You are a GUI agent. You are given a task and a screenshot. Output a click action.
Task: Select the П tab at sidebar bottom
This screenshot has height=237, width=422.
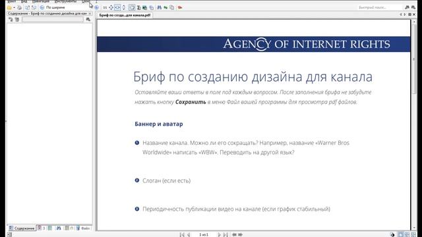(x=69, y=228)
